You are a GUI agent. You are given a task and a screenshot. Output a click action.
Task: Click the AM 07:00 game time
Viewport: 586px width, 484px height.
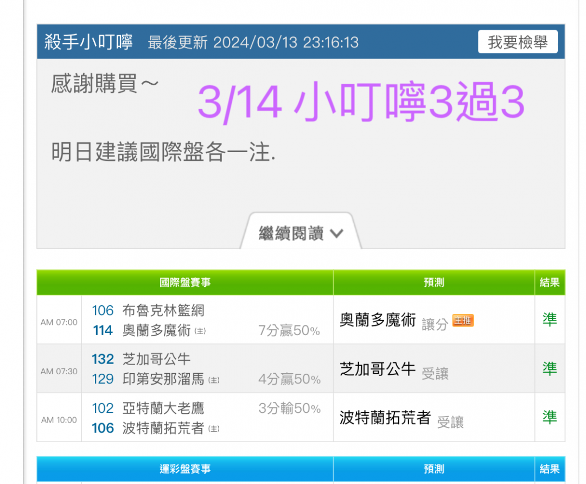[59, 323]
